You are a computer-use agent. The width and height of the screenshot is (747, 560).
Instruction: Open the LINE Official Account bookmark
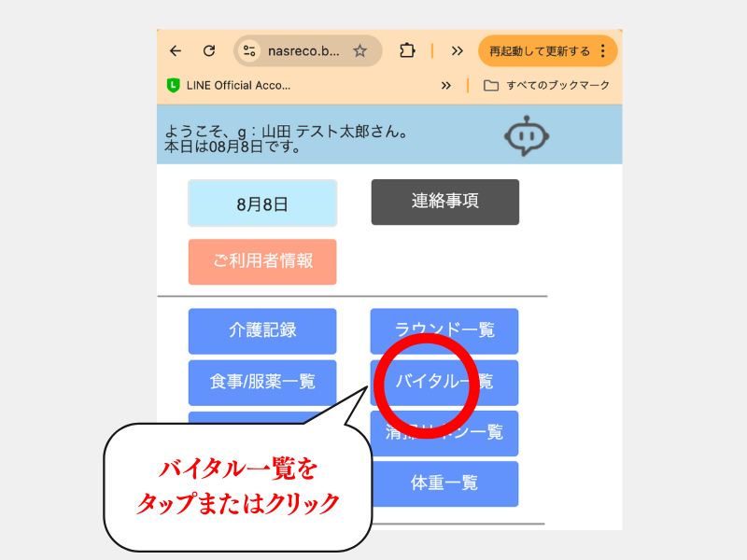[x=229, y=85]
